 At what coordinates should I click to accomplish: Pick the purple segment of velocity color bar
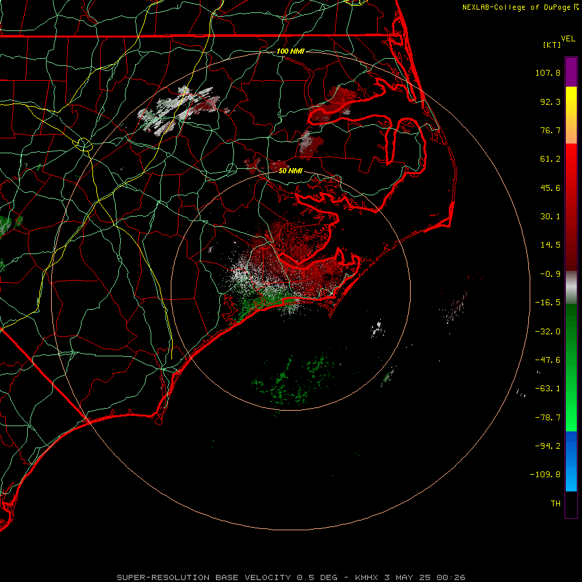571,72
